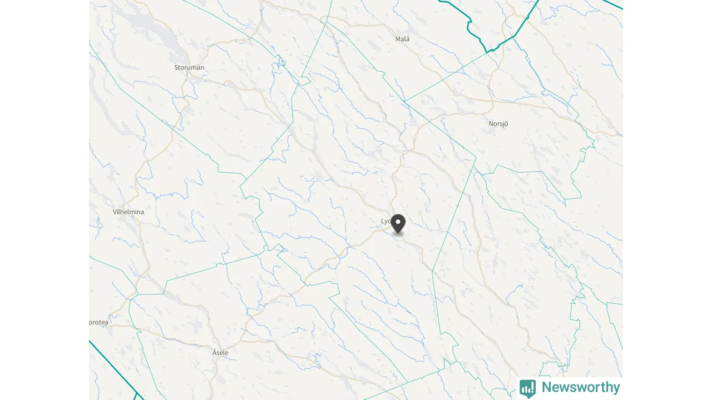The height and width of the screenshot is (400, 712).
Task: Click the cut-off 'orotea' label at left edge
Action: click(98, 322)
